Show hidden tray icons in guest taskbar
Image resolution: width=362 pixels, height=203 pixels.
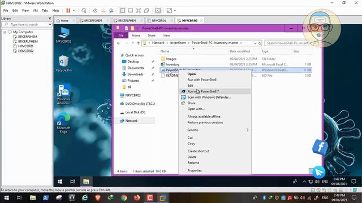tap(304, 182)
